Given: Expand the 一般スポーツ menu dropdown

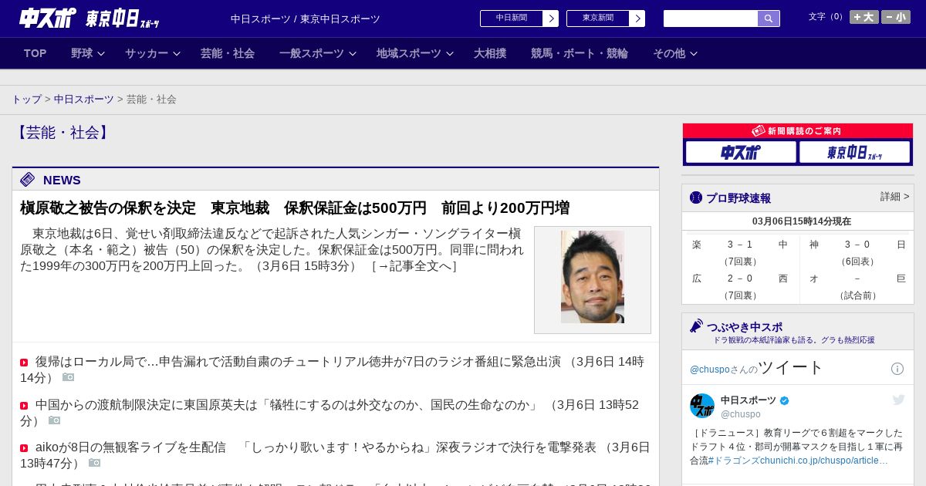Looking at the screenshot, I should coord(318,53).
